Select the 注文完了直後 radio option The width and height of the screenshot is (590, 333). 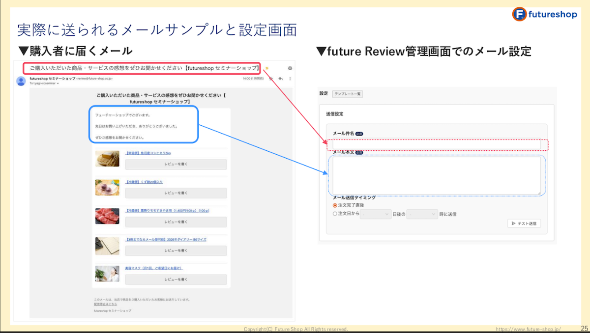(x=334, y=205)
